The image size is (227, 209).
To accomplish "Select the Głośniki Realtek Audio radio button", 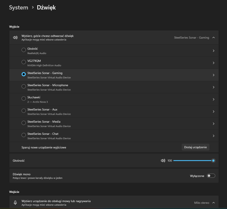I will 24,50.
